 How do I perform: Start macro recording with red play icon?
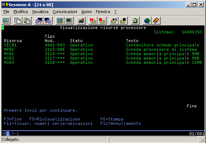[93, 21]
